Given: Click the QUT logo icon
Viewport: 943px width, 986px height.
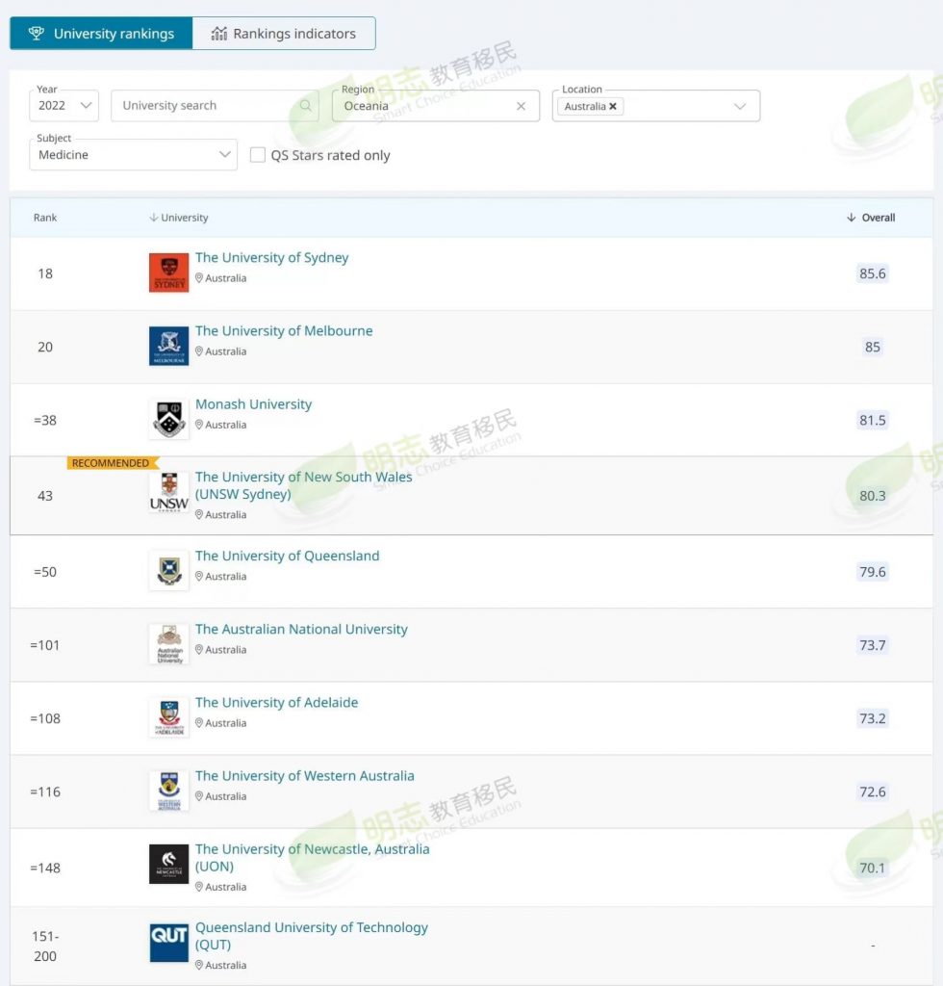Looking at the screenshot, I should 168,943.
